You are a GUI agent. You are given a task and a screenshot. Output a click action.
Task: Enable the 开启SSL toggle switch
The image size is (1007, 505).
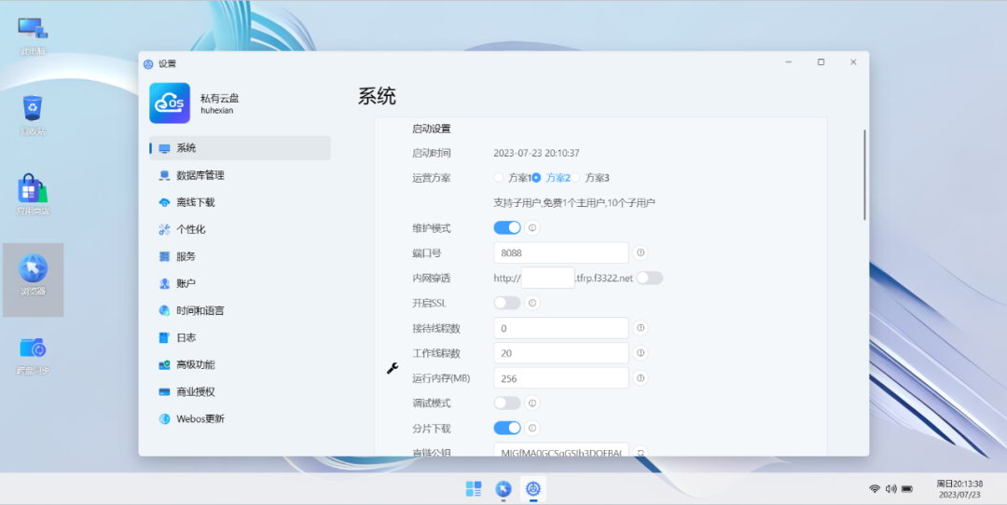pos(507,303)
